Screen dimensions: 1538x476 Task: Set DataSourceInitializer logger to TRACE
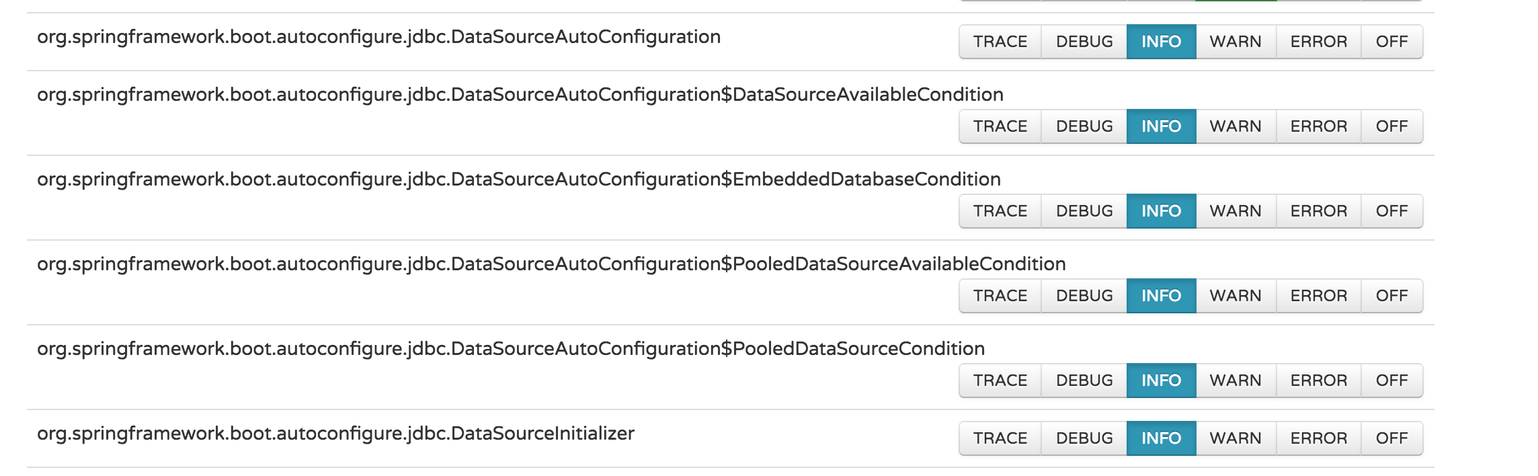pyautogui.click(x=1000, y=438)
